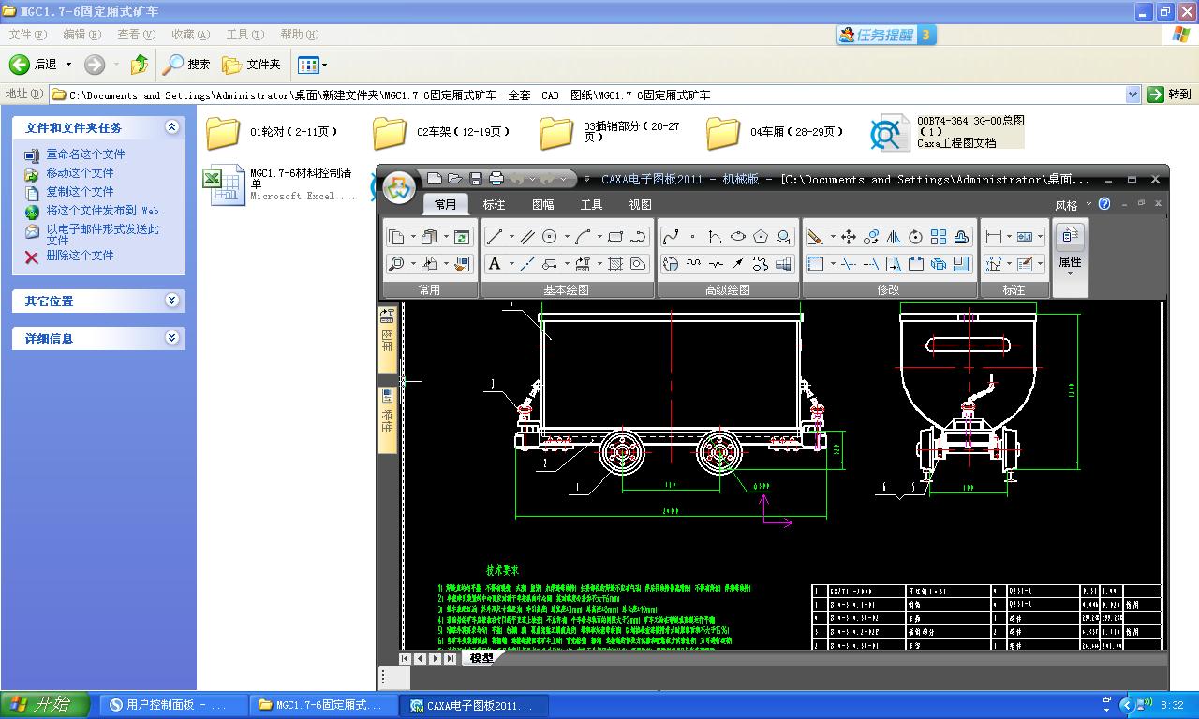Click the Print icon in CAXA quick-access bar
Image resolution: width=1199 pixels, height=719 pixels.
click(x=496, y=179)
